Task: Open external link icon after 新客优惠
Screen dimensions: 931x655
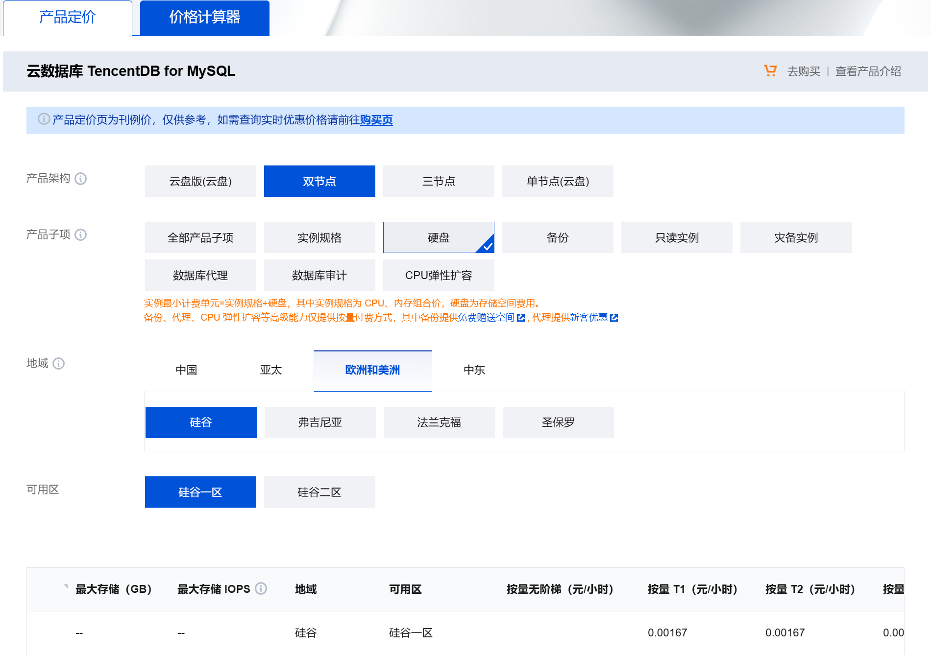Action: tap(614, 318)
